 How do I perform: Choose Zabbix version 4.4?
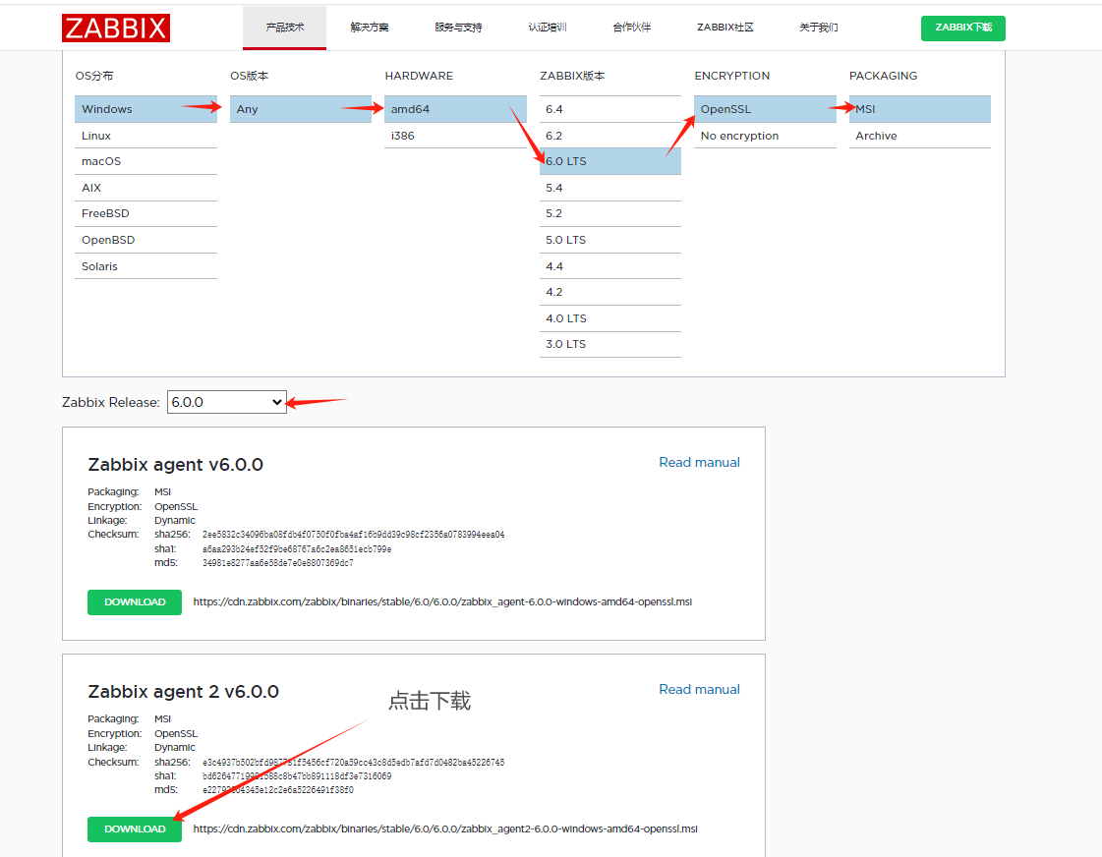coord(610,266)
